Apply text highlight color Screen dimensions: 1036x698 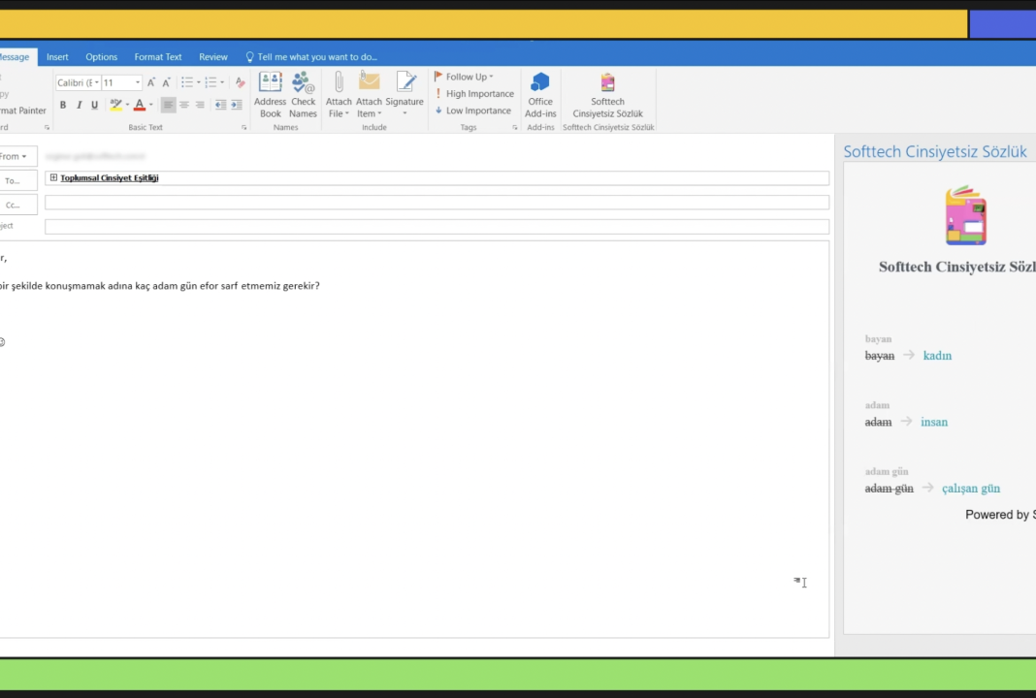pyautogui.click(x=115, y=105)
